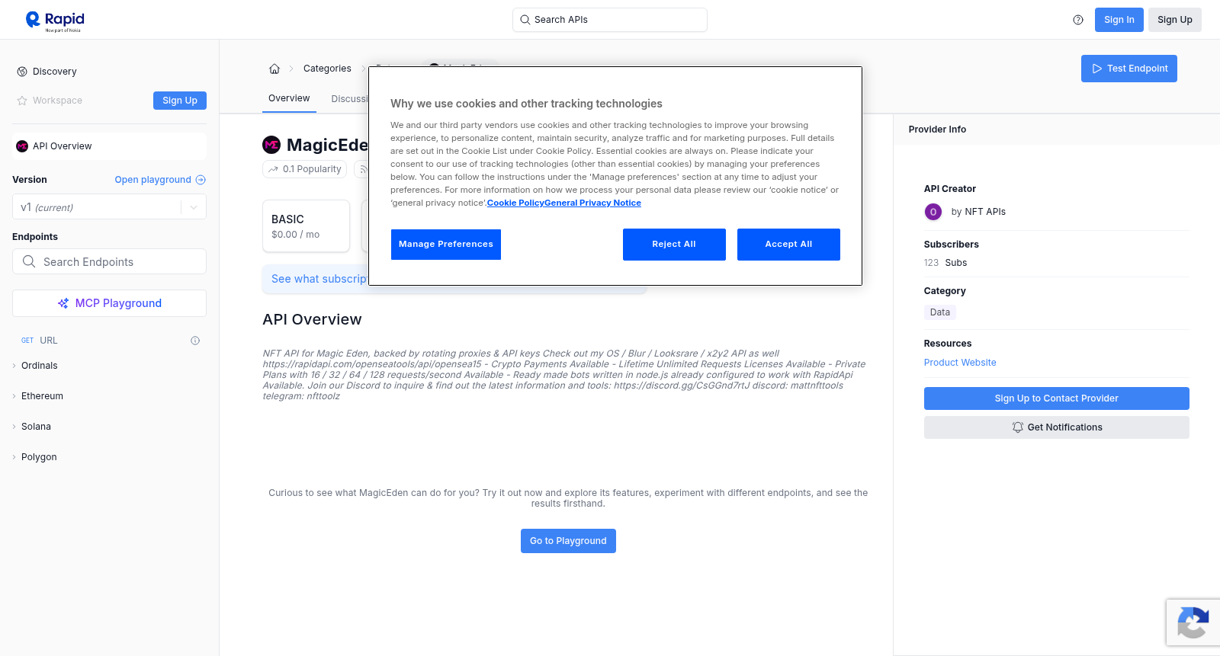This screenshot has width=1220, height=656.
Task: Click the Sign Up button in header
Action: (x=1175, y=20)
